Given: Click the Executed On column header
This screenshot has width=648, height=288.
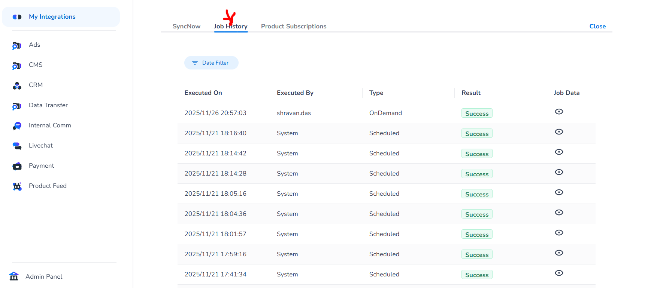Looking at the screenshot, I should 203,93.
